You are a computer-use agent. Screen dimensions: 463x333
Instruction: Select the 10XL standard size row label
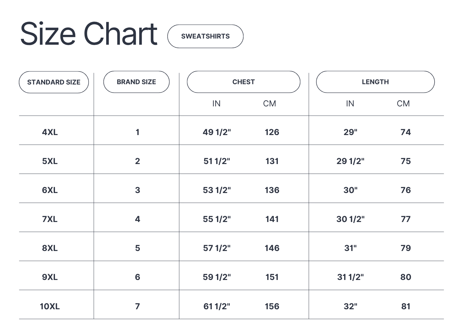[x=50, y=306]
